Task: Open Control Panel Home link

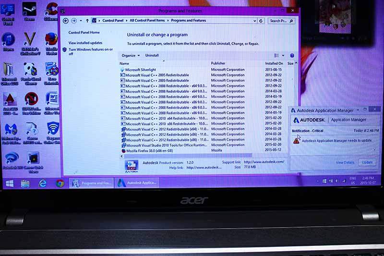Action: click(x=84, y=33)
